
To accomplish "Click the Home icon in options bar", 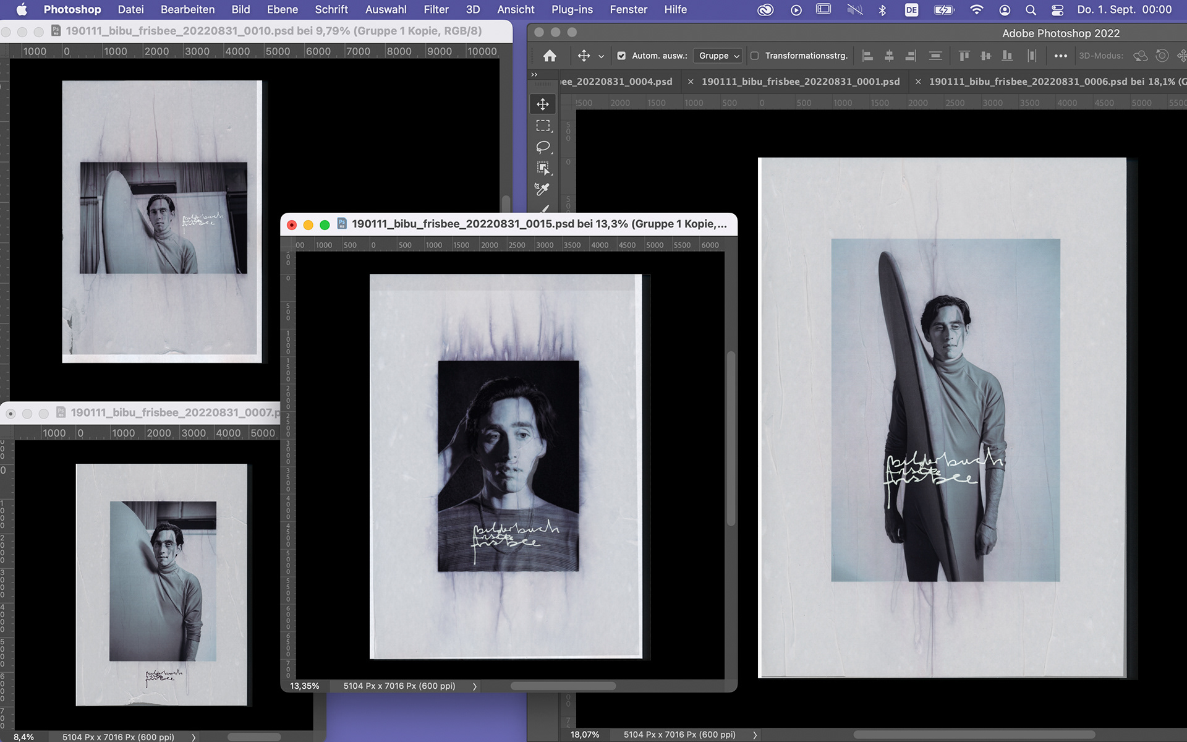I will [x=550, y=56].
